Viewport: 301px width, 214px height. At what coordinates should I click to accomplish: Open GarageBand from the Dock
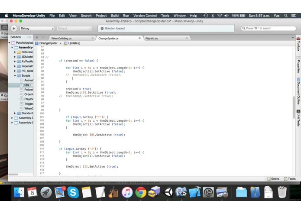click(x=113, y=192)
